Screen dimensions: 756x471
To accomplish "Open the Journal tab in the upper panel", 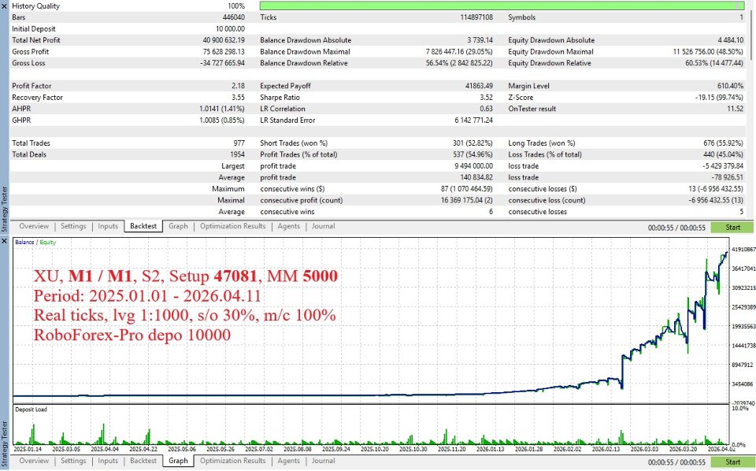I will pos(323,226).
